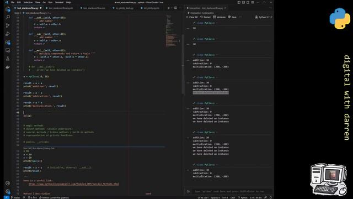Click Customize Layout icon
Screen dimensions: 353x199
[x=253, y=2]
